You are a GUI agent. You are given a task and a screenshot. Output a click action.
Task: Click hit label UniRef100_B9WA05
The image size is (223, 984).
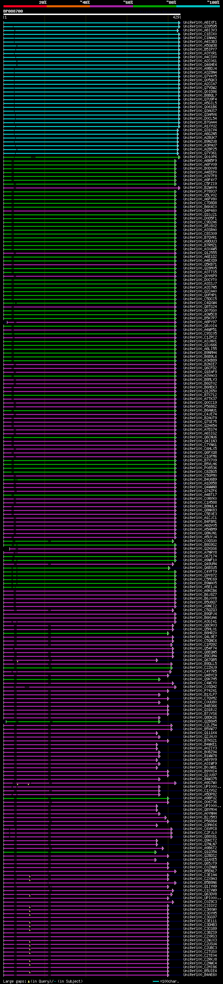coord(200,583)
